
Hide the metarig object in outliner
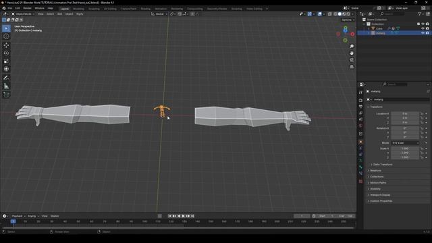423,33
